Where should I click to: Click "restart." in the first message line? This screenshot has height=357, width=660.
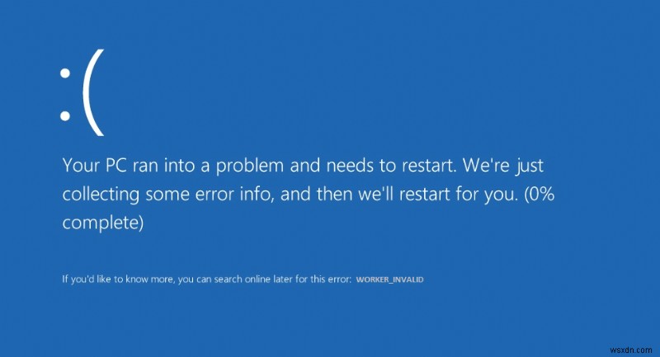pos(429,166)
